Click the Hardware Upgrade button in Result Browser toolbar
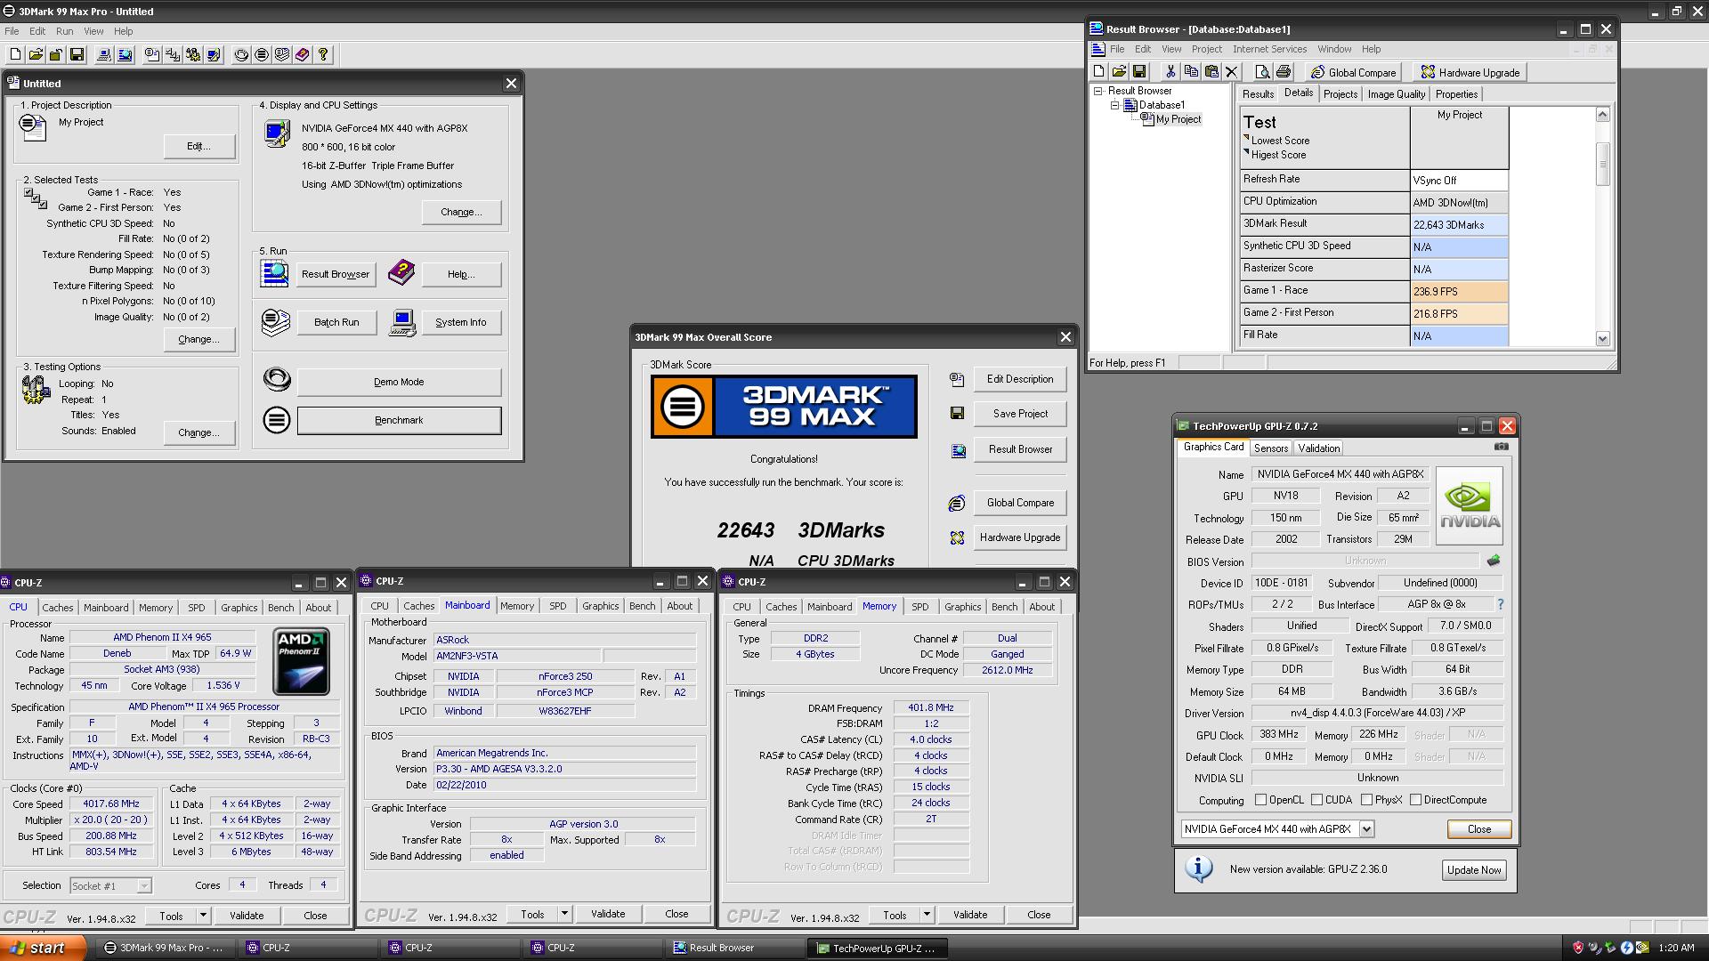This screenshot has height=961, width=1709. [x=1470, y=72]
